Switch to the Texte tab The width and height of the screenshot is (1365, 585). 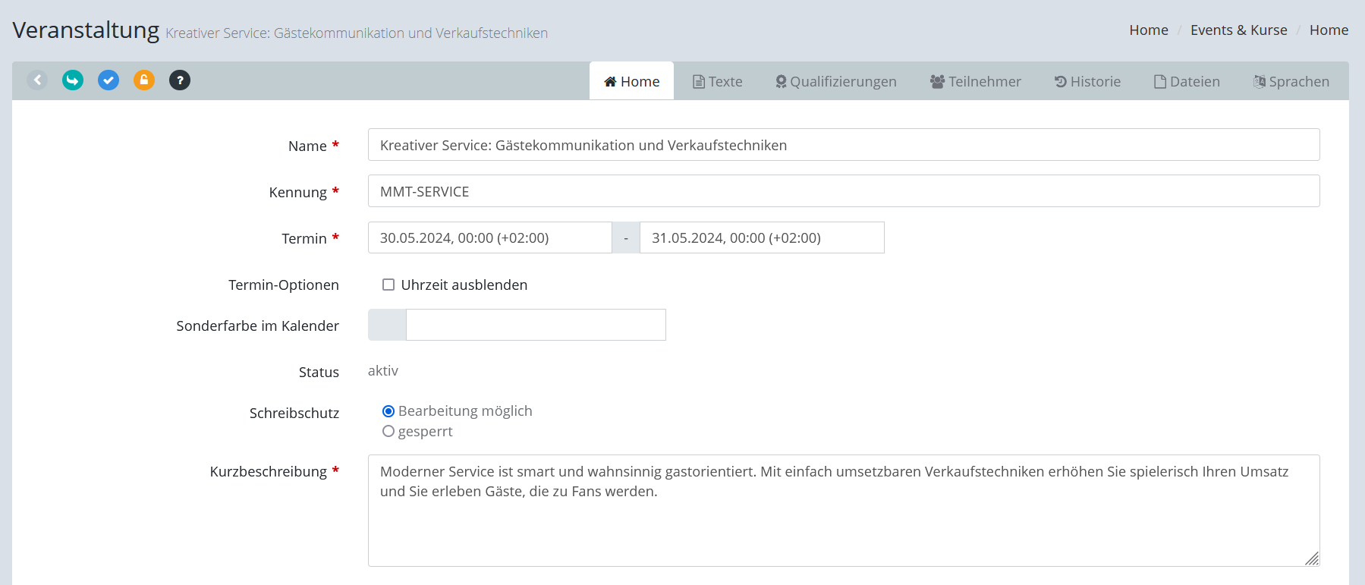pos(717,82)
